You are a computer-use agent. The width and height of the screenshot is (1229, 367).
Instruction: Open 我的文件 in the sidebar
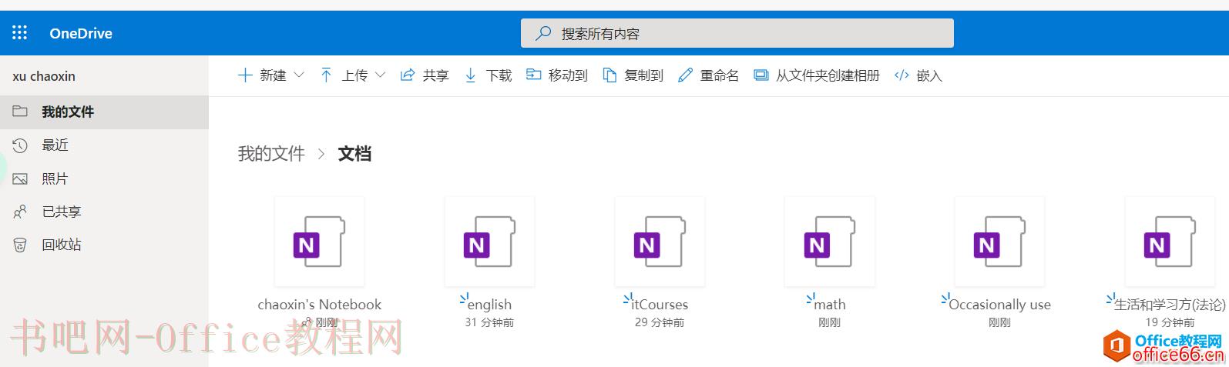click(104, 112)
